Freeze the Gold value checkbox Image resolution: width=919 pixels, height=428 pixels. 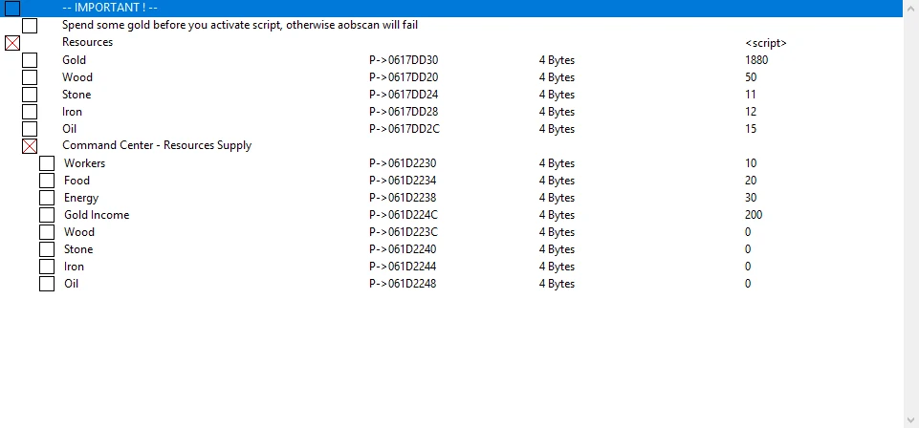(30, 60)
